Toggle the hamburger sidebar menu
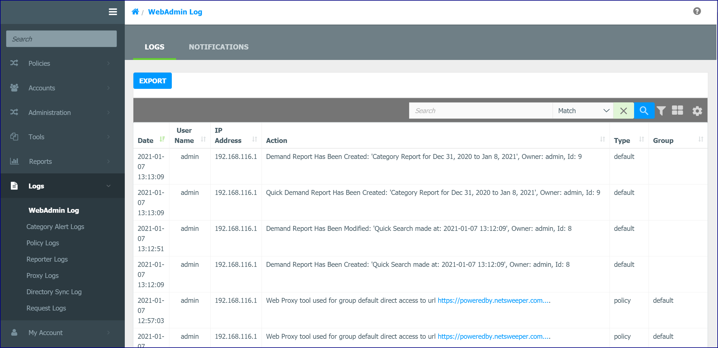The height and width of the screenshot is (348, 718). pos(113,12)
